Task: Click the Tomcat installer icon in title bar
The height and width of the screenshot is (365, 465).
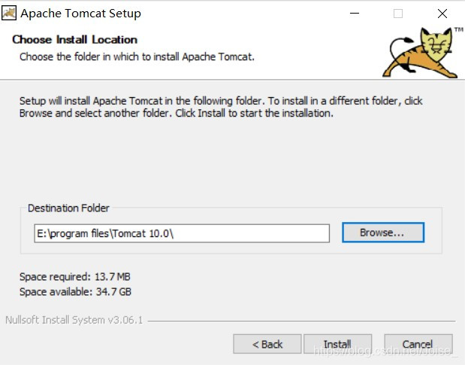Action: pos(9,14)
